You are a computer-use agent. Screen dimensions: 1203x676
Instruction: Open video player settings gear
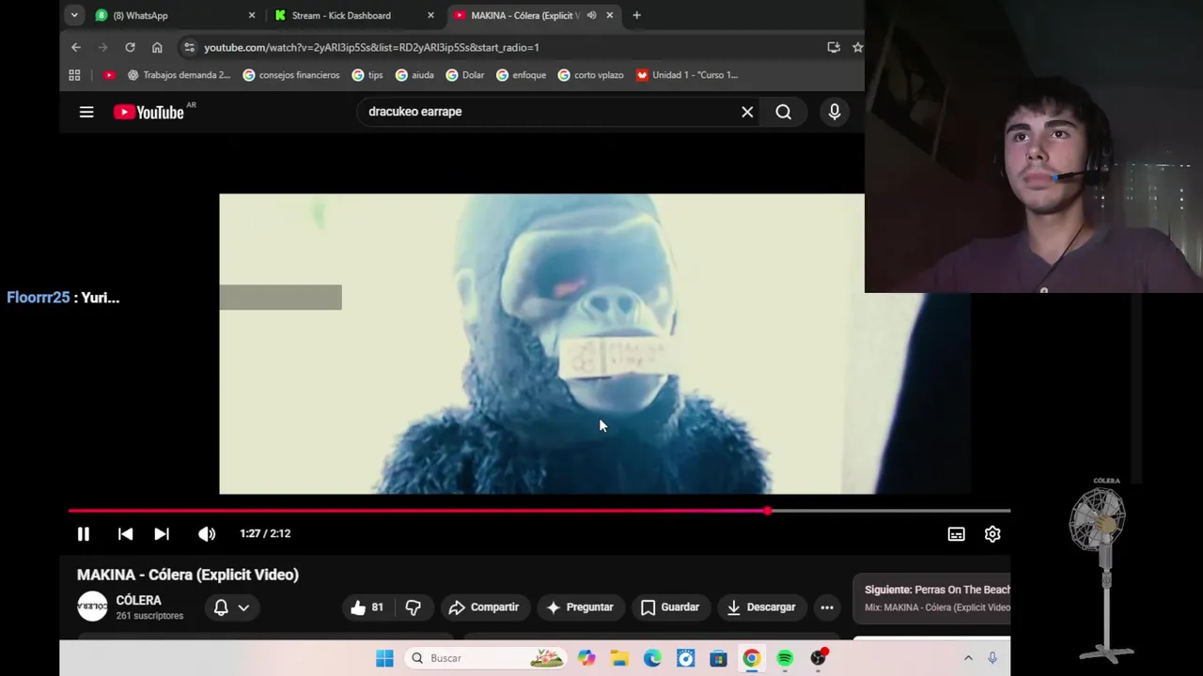992,533
